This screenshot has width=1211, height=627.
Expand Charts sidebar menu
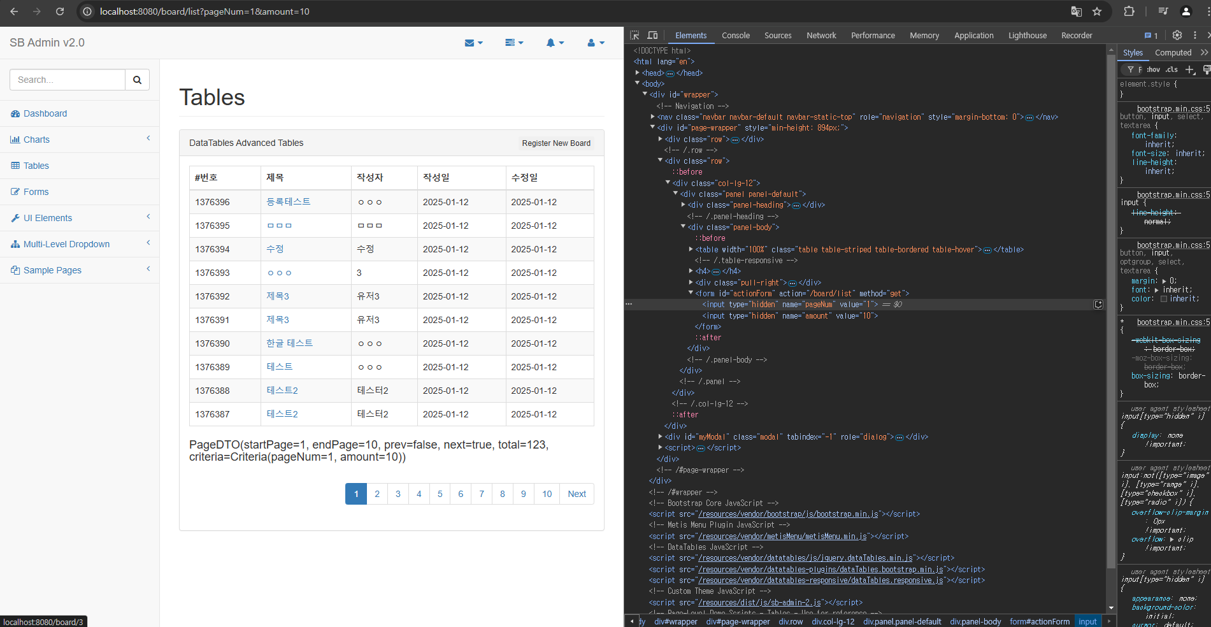coord(80,140)
